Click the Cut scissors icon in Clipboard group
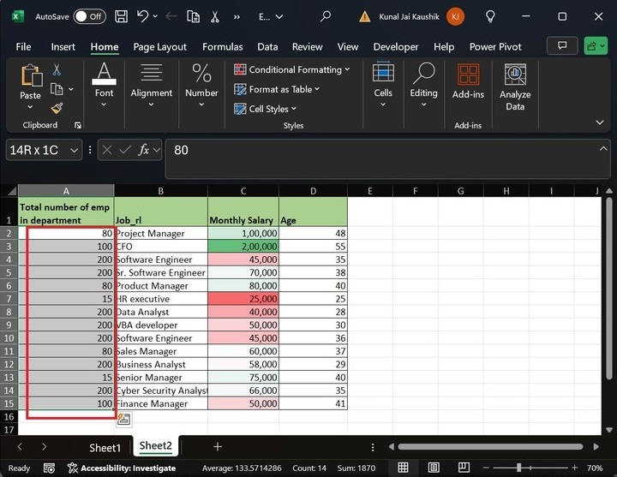This screenshot has height=477, width=617. pyautogui.click(x=57, y=70)
